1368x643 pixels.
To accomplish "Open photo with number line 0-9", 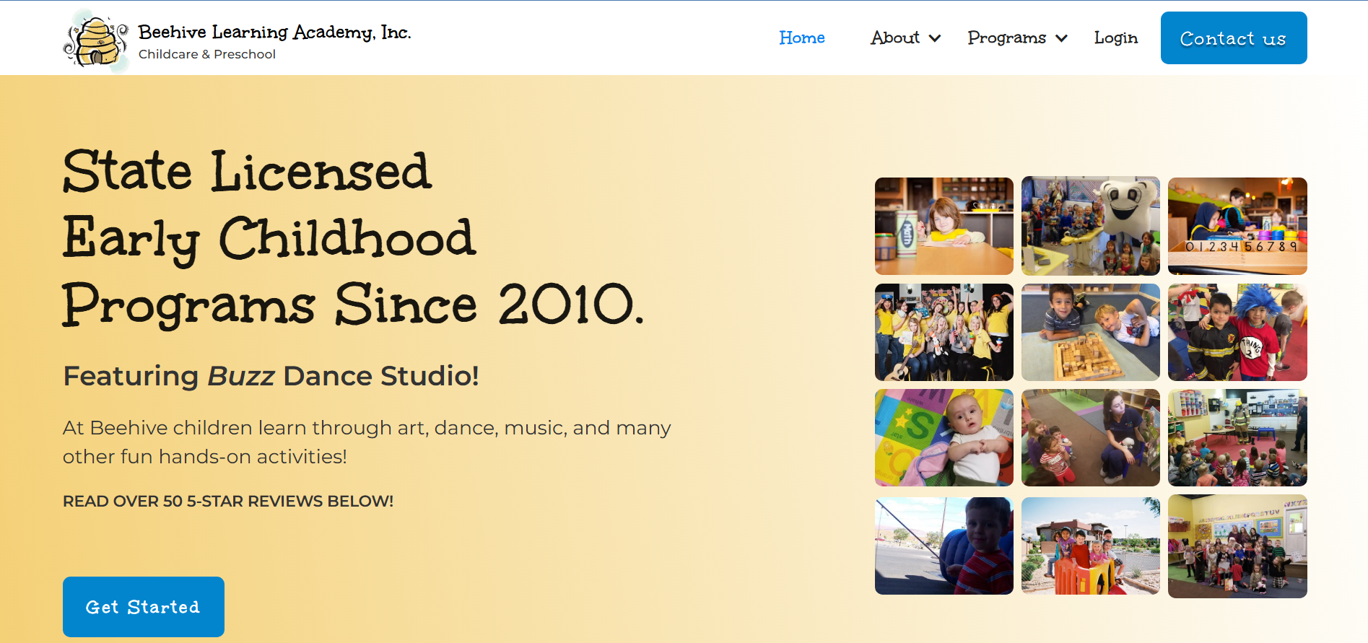I will click(x=1237, y=226).
